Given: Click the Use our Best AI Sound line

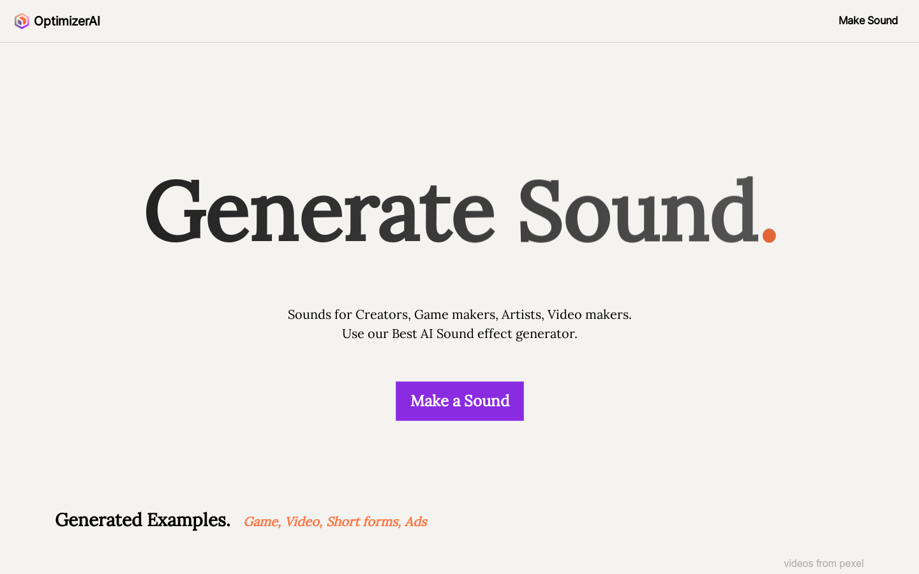Looking at the screenshot, I should coord(459,334).
